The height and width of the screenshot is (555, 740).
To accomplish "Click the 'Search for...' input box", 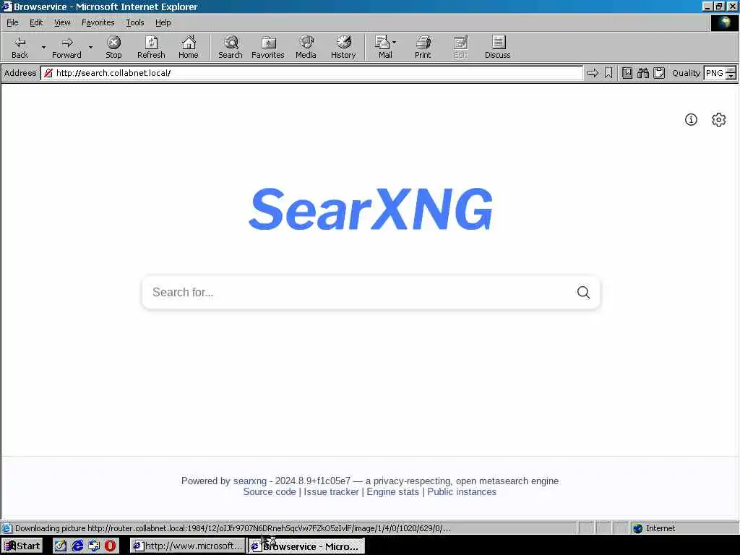I will coord(358,292).
